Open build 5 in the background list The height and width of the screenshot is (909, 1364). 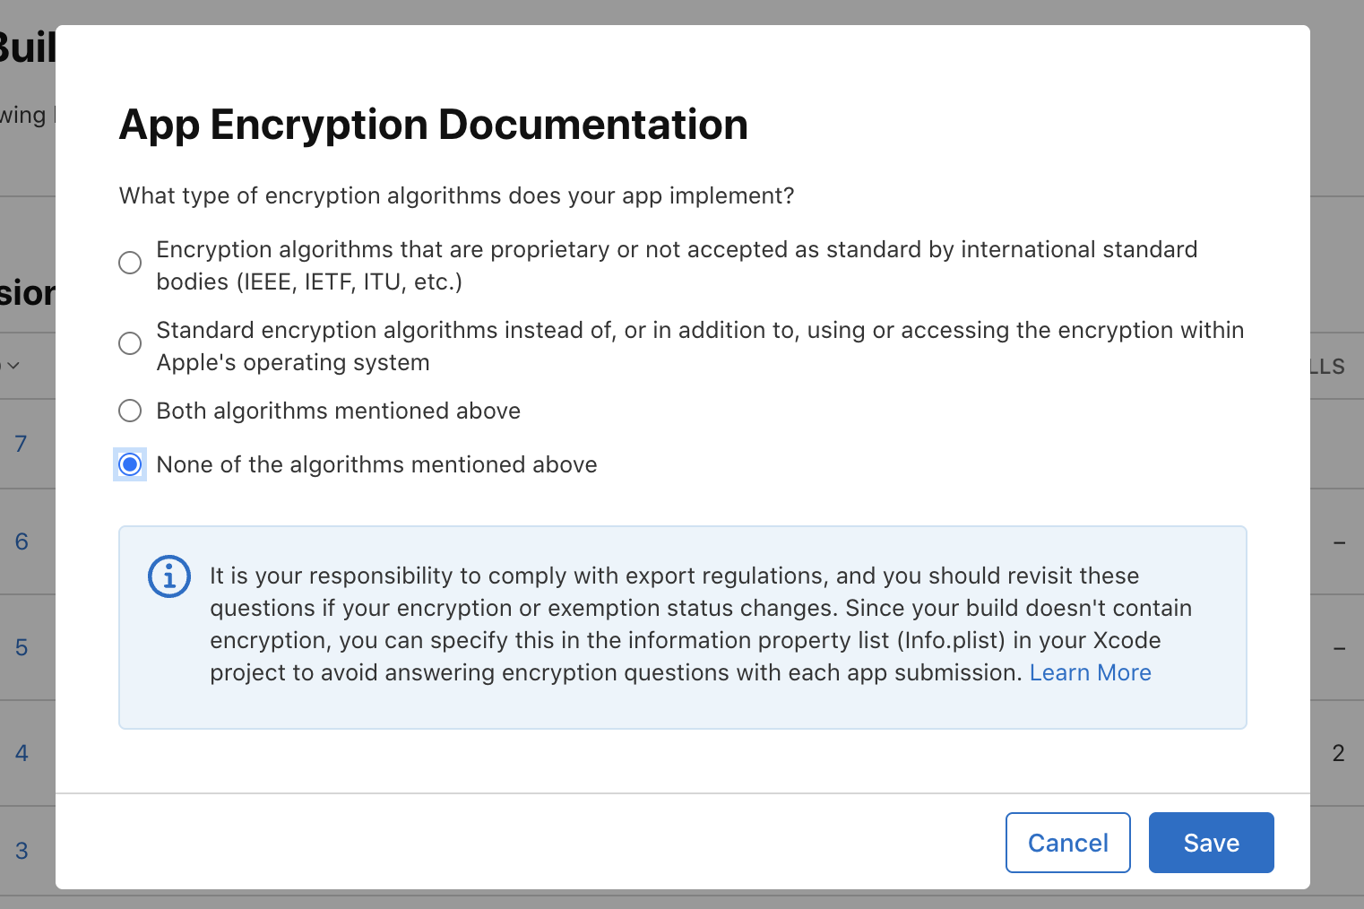pos(22,647)
